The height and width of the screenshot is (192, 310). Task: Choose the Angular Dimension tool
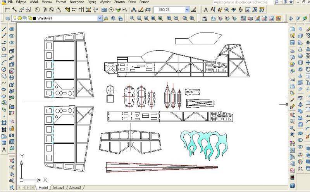point(58,10)
